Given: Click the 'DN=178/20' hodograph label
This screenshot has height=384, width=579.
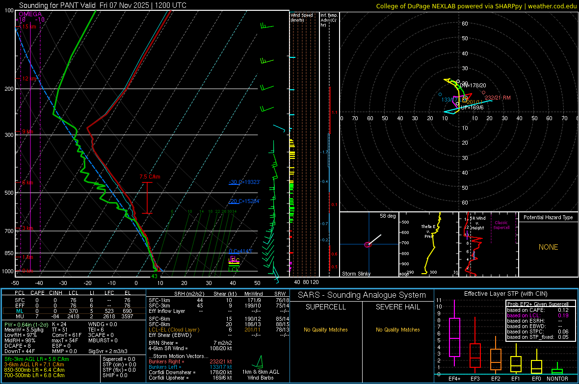Looking at the screenshot, I should pyautogui.click(x=473, y=85).
